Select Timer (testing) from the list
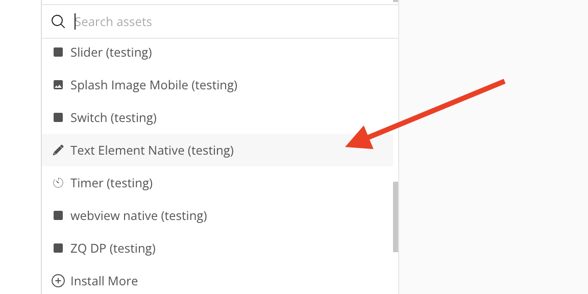The width and height of the screenshot is (588, 294). tap(111, 183)
